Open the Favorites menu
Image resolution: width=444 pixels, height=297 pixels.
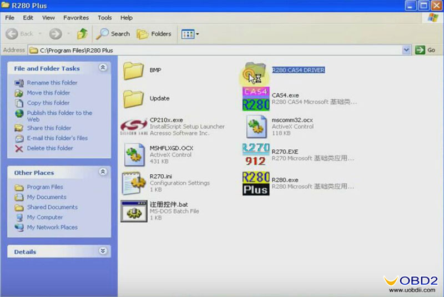click(76, 18)
